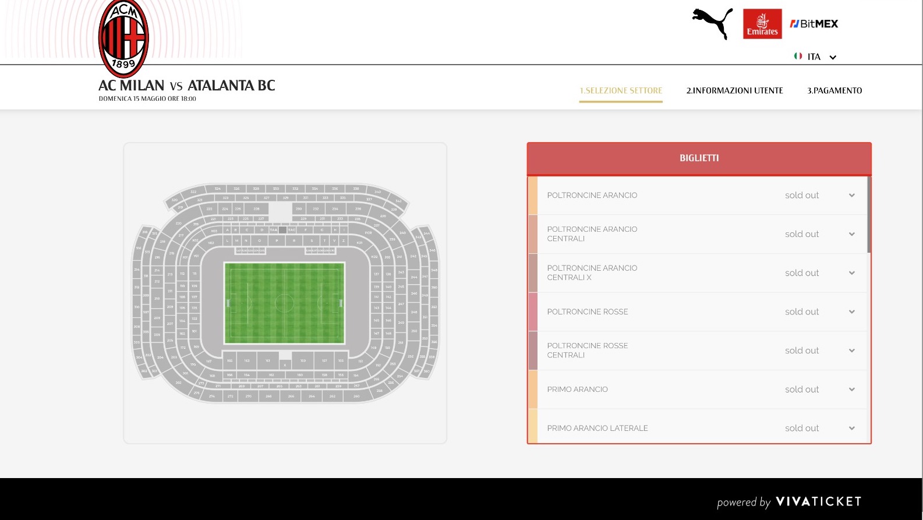Screen dimensions: 923x520
Task: Expand Poltroncine Arancio Centrali X chevron
Action: (852, 273)
